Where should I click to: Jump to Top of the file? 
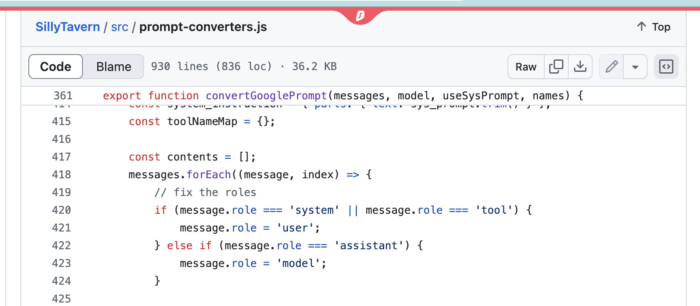[x=661, y=27]
